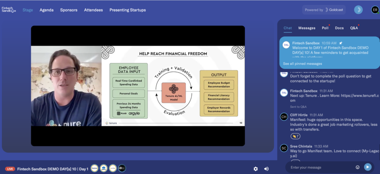Screen dimensions: 380x174
Task: Open the ER profile avatar
Action: (x=375, y=10)
